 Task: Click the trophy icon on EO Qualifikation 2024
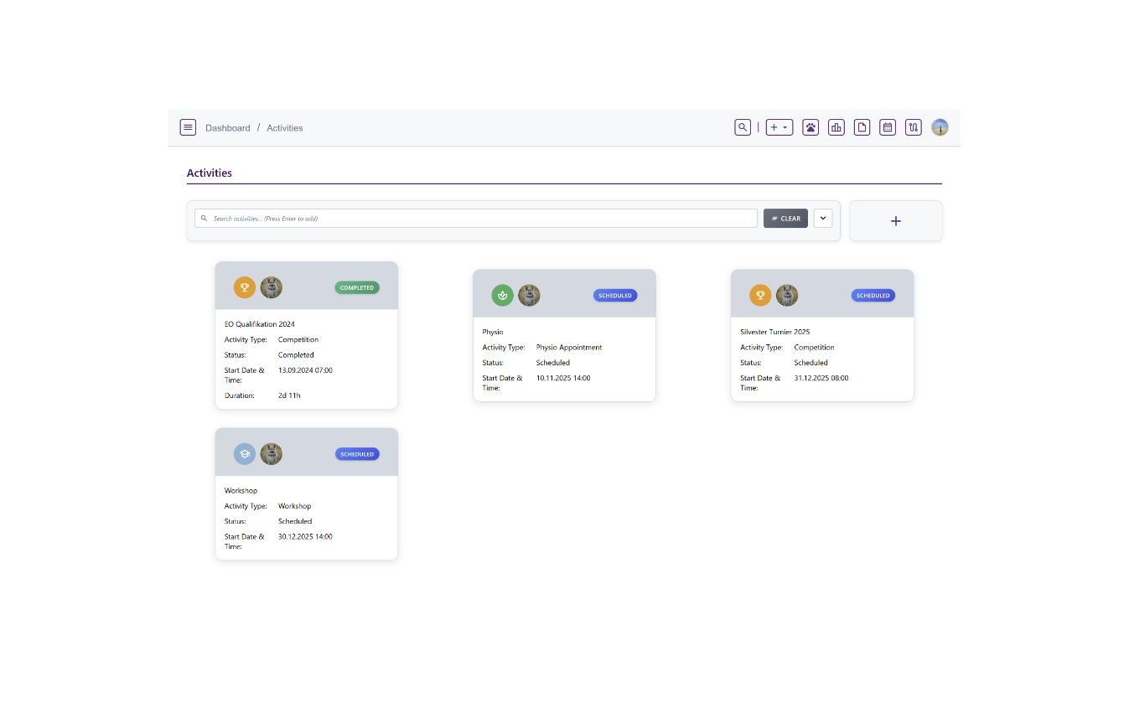pyautogui.click(x=244, y=287)
